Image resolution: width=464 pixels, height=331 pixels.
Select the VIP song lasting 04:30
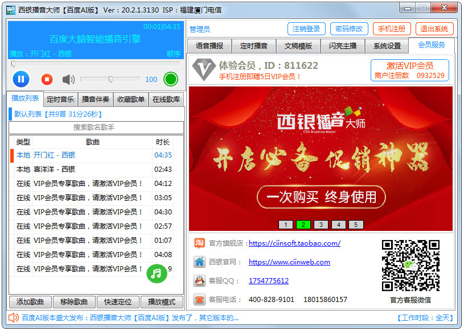pyautogui.click(x=92, y=212)
